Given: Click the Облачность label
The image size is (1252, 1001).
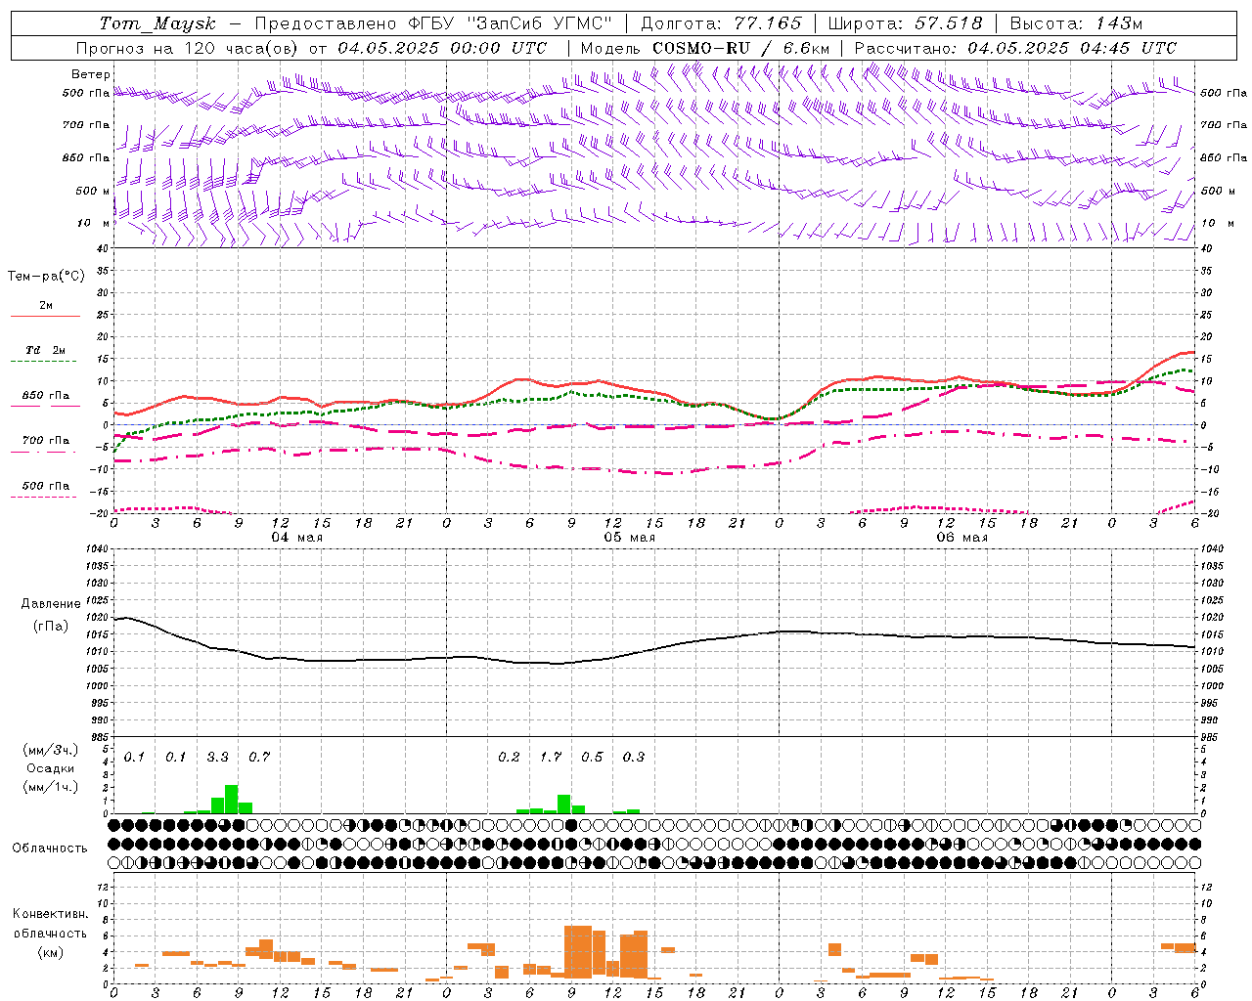Looking at the screenshot, I should (x=50, y=849).
